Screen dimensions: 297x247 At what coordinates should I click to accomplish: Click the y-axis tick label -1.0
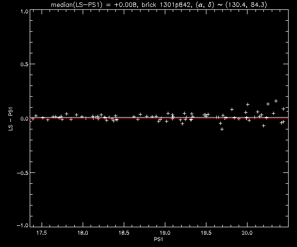(23, 225)
